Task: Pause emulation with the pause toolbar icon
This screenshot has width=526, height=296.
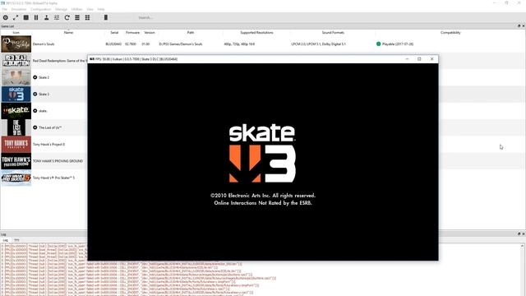Action: tap(36, 17)
